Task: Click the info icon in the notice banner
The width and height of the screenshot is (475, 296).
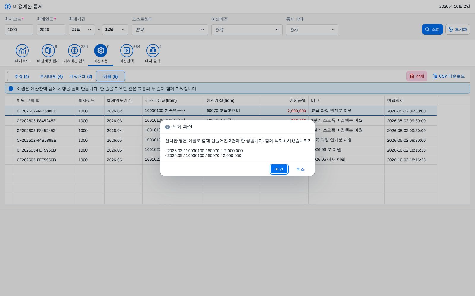Action: tap(11, 89)
